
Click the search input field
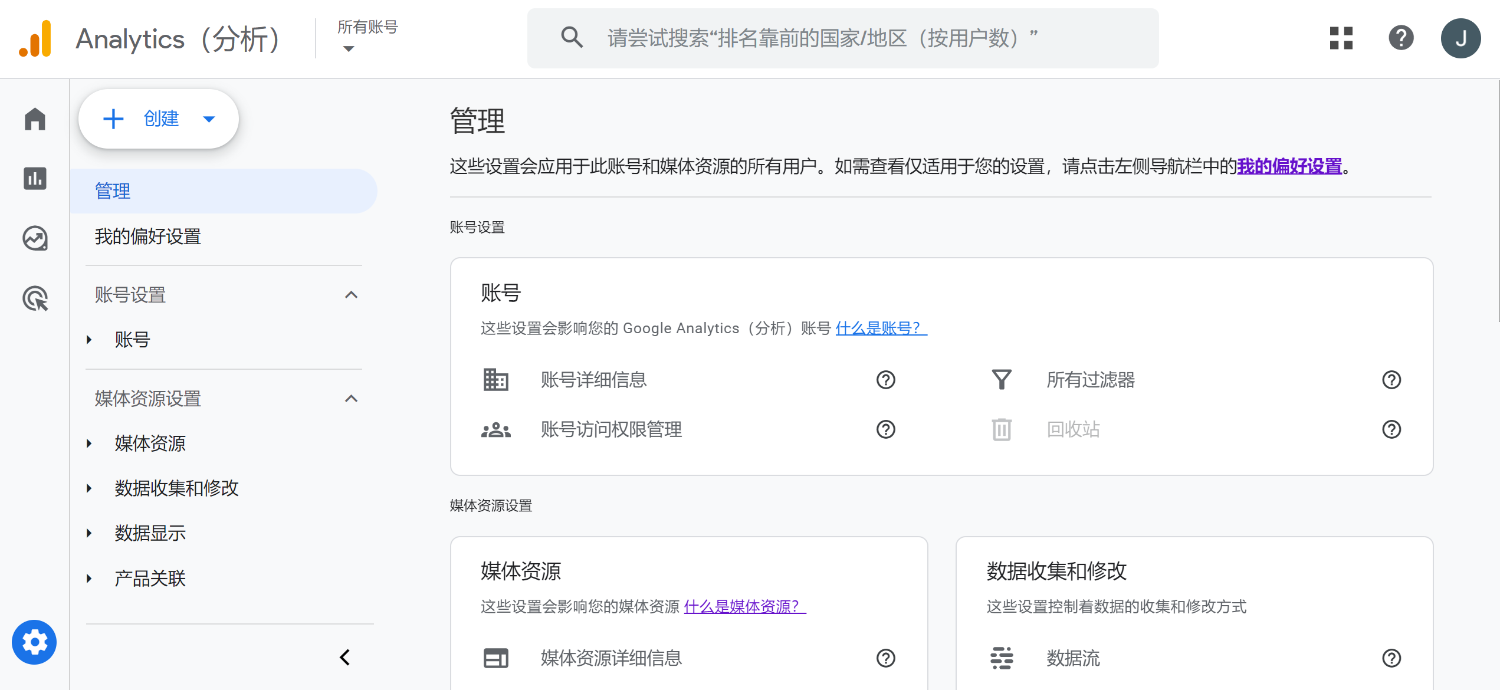pyautogui.click(x=843, y=38)
